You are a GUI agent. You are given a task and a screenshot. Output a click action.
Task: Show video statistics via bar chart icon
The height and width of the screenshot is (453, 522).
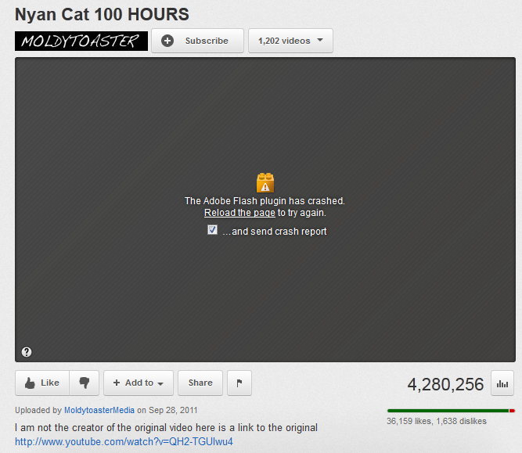tap(502, 384)
